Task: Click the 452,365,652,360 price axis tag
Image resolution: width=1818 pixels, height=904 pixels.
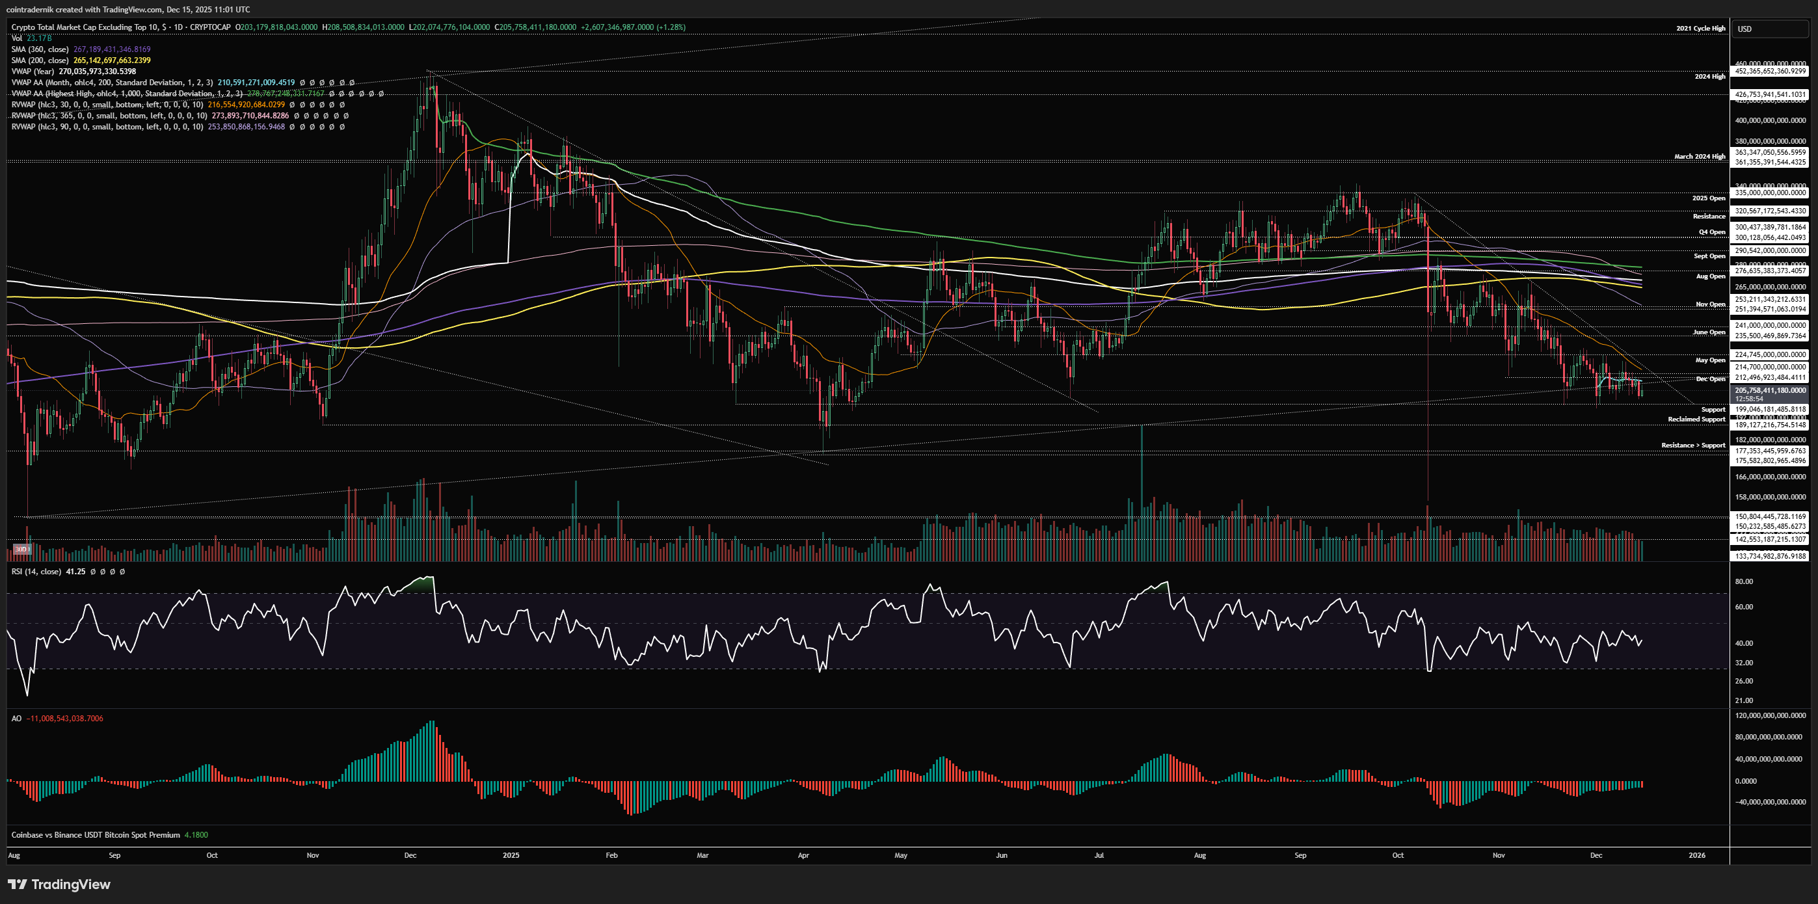Action: tap(1770, 72)
